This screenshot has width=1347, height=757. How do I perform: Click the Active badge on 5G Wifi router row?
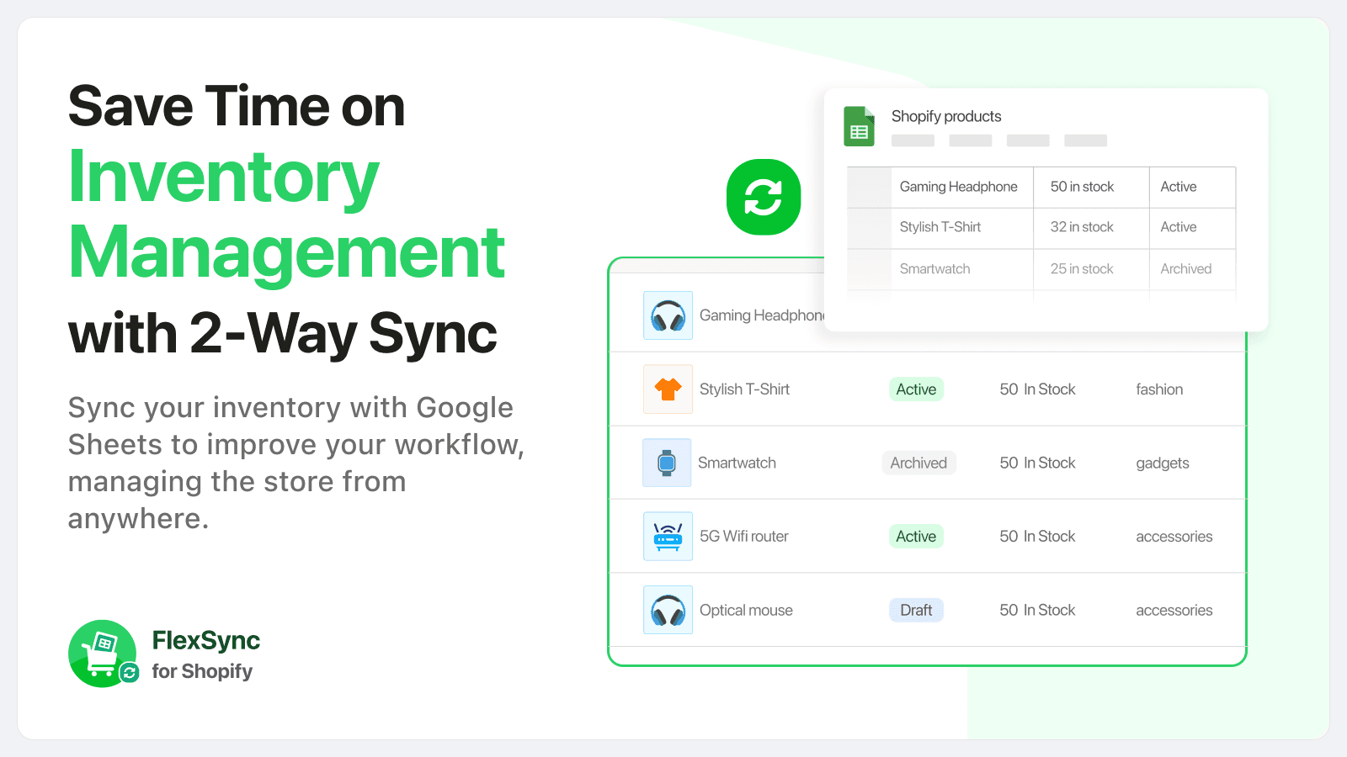(x=915, y=536)
